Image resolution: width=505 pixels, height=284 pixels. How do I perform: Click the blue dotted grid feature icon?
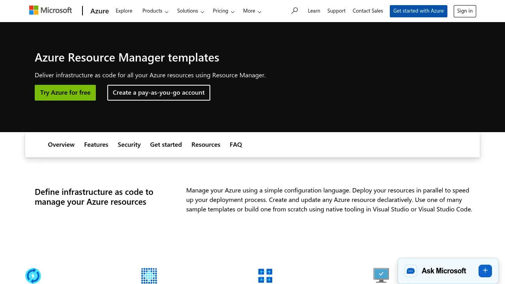coord(149,276)
